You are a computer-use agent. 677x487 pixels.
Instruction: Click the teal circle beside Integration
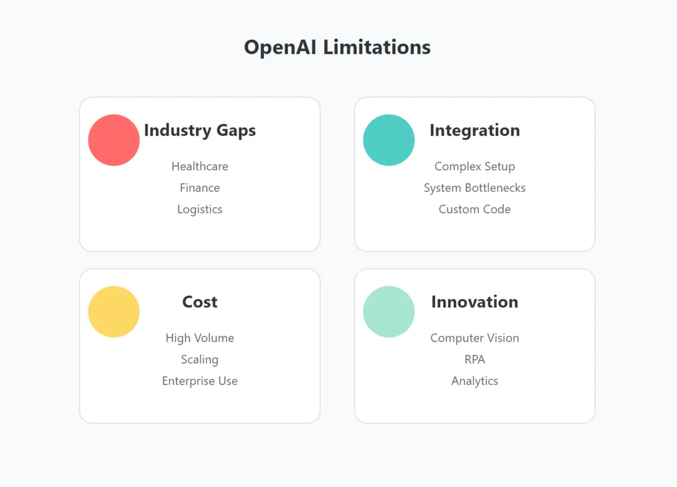point(389,140)
